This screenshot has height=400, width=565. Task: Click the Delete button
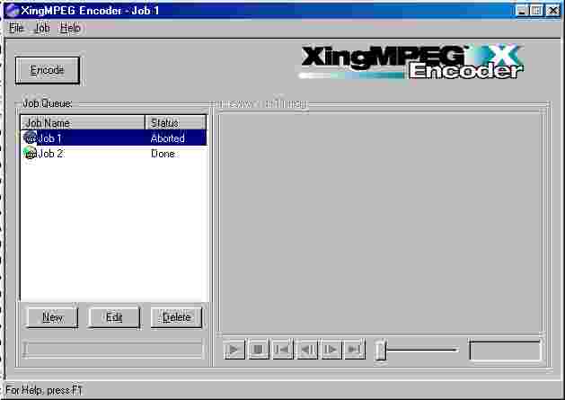(176, 317)
